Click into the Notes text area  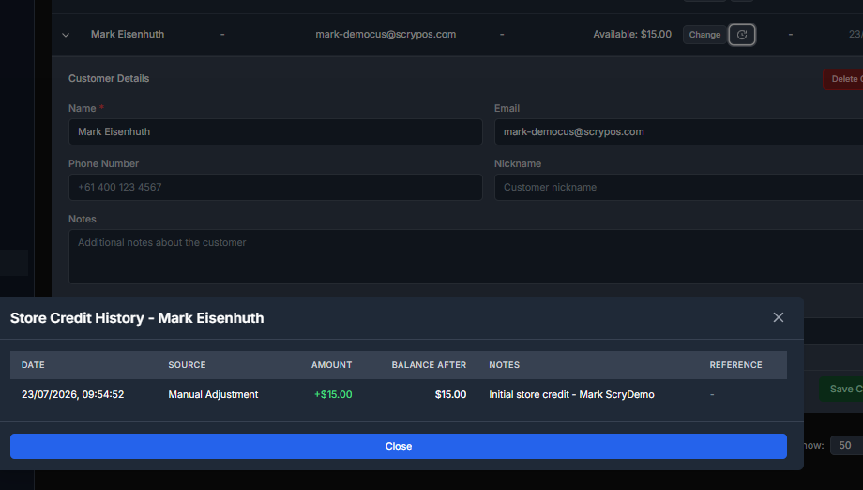coord(465,256)
